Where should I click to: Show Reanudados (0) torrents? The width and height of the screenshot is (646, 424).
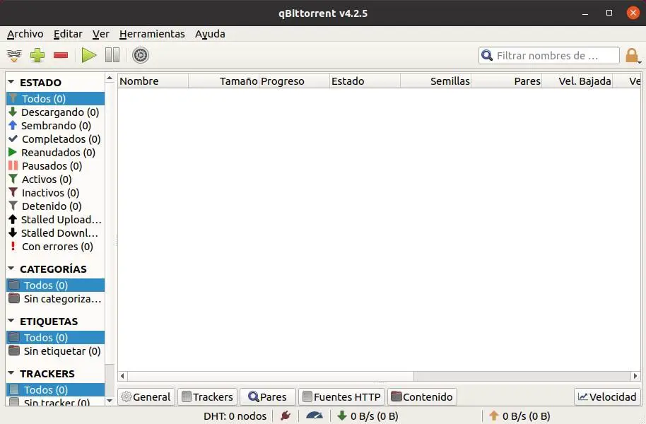55,153
